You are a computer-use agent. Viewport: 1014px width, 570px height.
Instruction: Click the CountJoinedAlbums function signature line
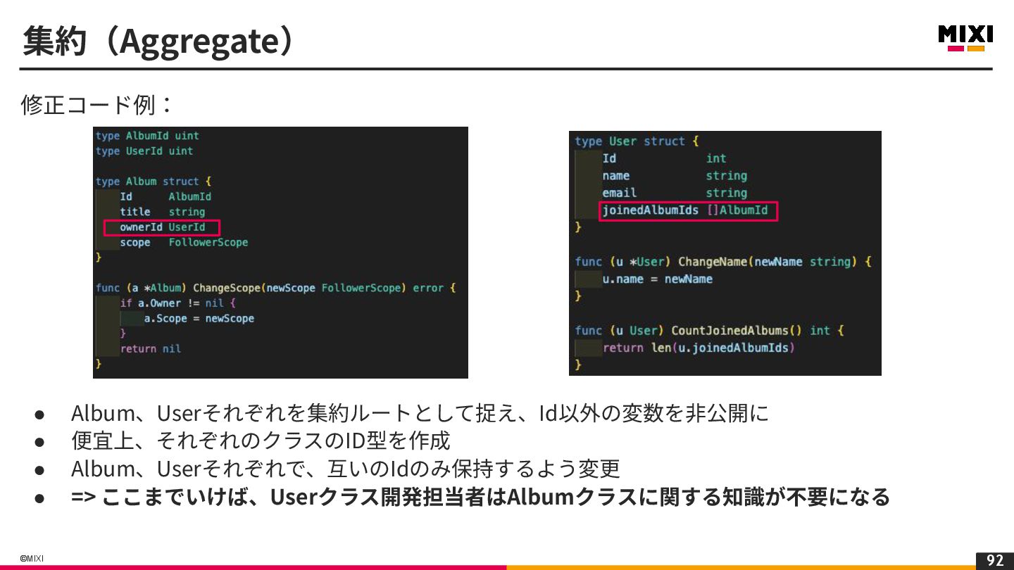click(x=709, y=331)
